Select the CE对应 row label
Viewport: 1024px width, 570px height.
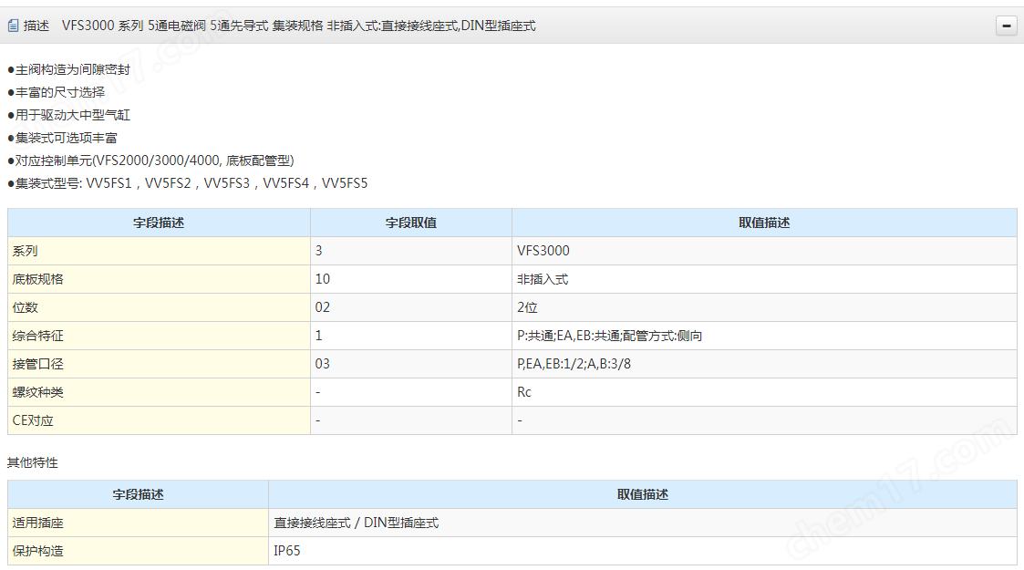[x=159, y=420]
